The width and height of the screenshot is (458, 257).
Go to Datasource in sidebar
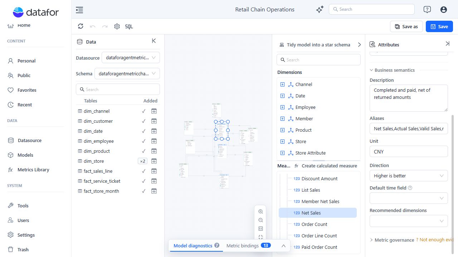coord(29,140)
